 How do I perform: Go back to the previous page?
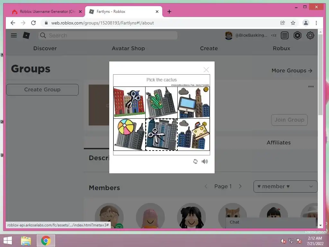13,23
